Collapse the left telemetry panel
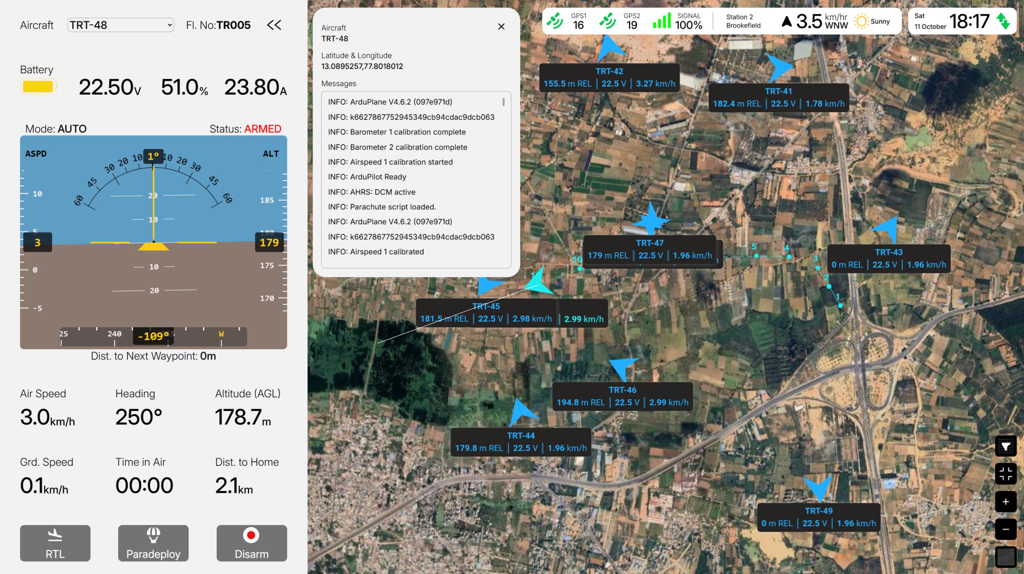Image resolution: width=1024 pixels, height=574 pixels. coord(274,25)
